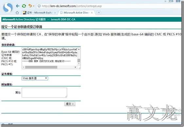This screenshot has width=184, height=127.
Task: Click the horizontal scrollbar thumb in request box
Action: coord(41,67)
